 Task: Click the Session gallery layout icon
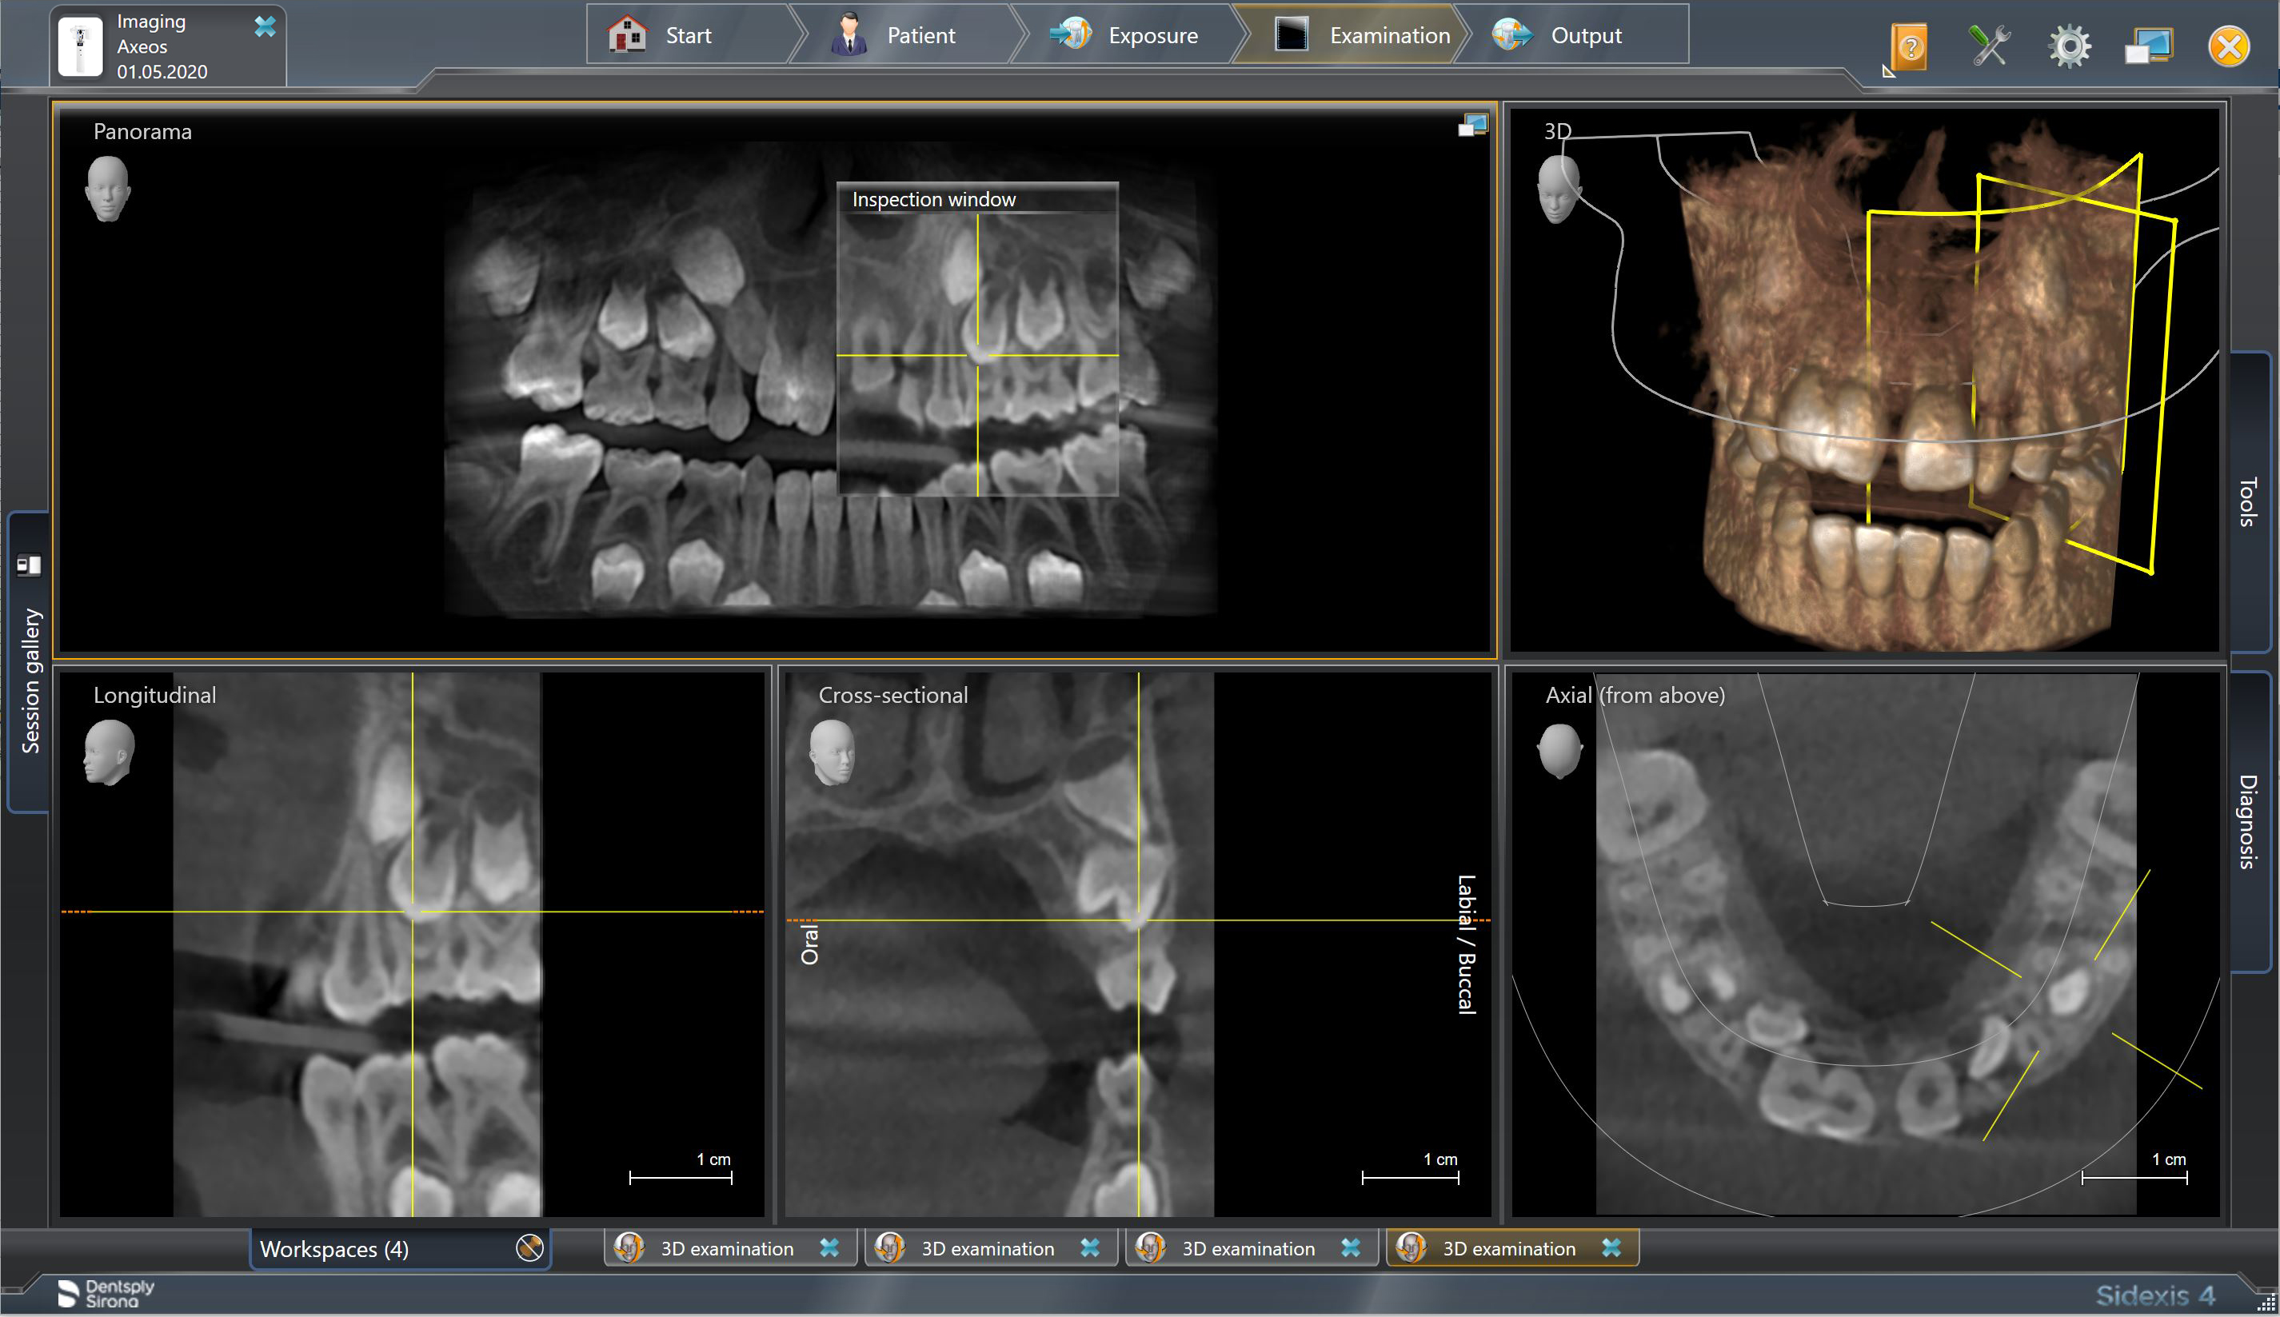tap(29, 565)
